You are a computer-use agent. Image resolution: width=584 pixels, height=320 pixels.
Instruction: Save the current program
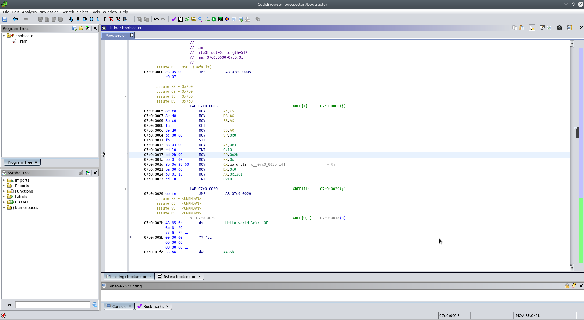click(x=5, y=19)
